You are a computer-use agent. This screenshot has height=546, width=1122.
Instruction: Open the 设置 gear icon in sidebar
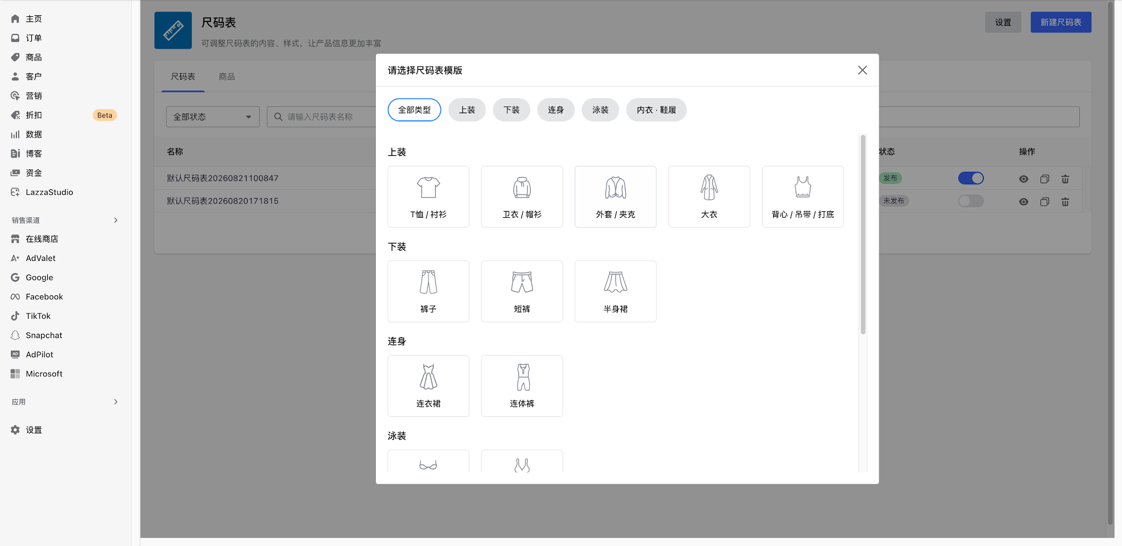[15, 430]
